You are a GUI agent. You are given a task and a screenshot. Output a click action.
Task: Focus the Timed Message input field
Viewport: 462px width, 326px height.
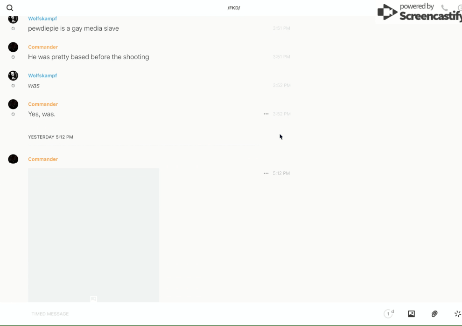[203, 313]
